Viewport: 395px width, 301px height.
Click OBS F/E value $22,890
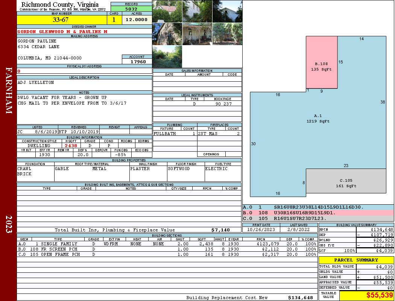[x=383, y=245]
